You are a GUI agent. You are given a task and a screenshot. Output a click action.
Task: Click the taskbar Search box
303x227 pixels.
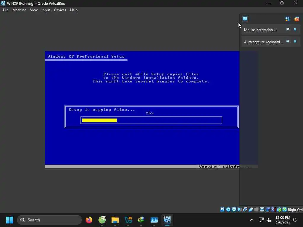click(49, 220)
